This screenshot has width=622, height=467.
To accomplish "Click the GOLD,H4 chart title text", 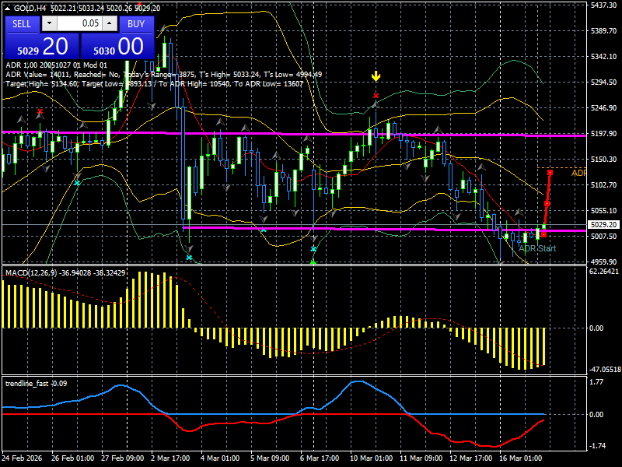I will point(30,9).
